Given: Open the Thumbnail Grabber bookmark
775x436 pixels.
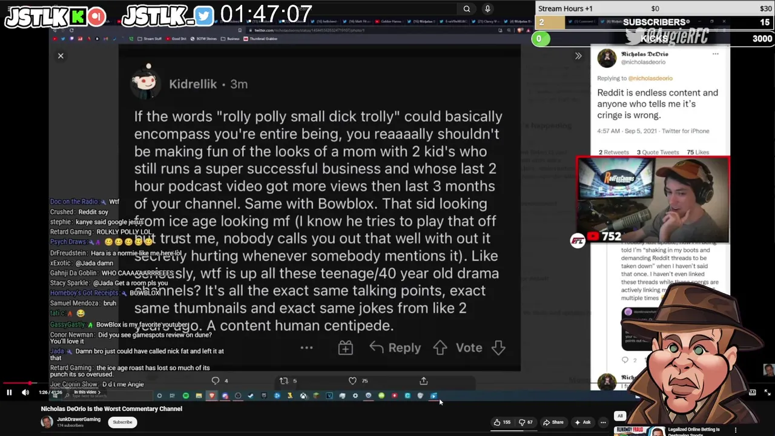Looking at the screenshot, I should (260, 39).
